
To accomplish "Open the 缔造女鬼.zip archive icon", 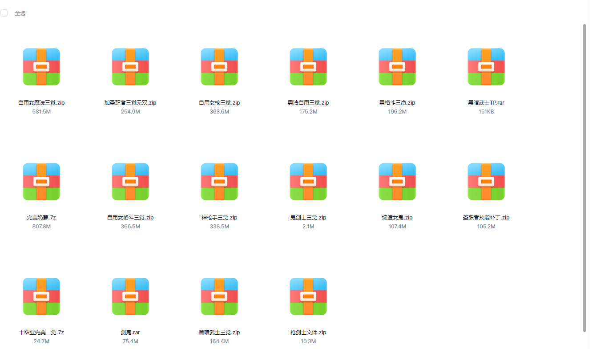I will pos(397,181).
